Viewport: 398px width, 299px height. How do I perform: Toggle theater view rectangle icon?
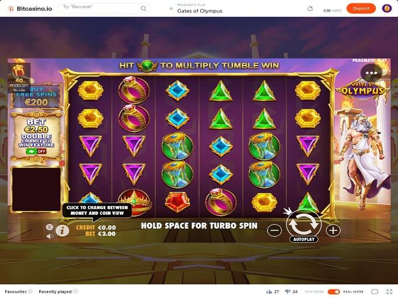click(x=375, y=291)
